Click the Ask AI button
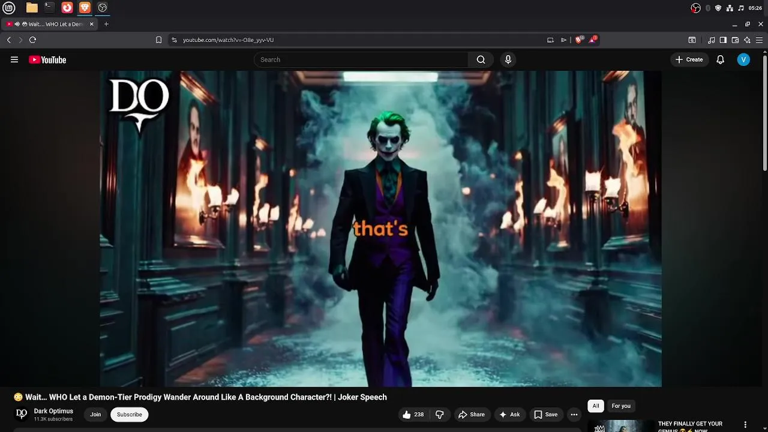 click(509, 415)
